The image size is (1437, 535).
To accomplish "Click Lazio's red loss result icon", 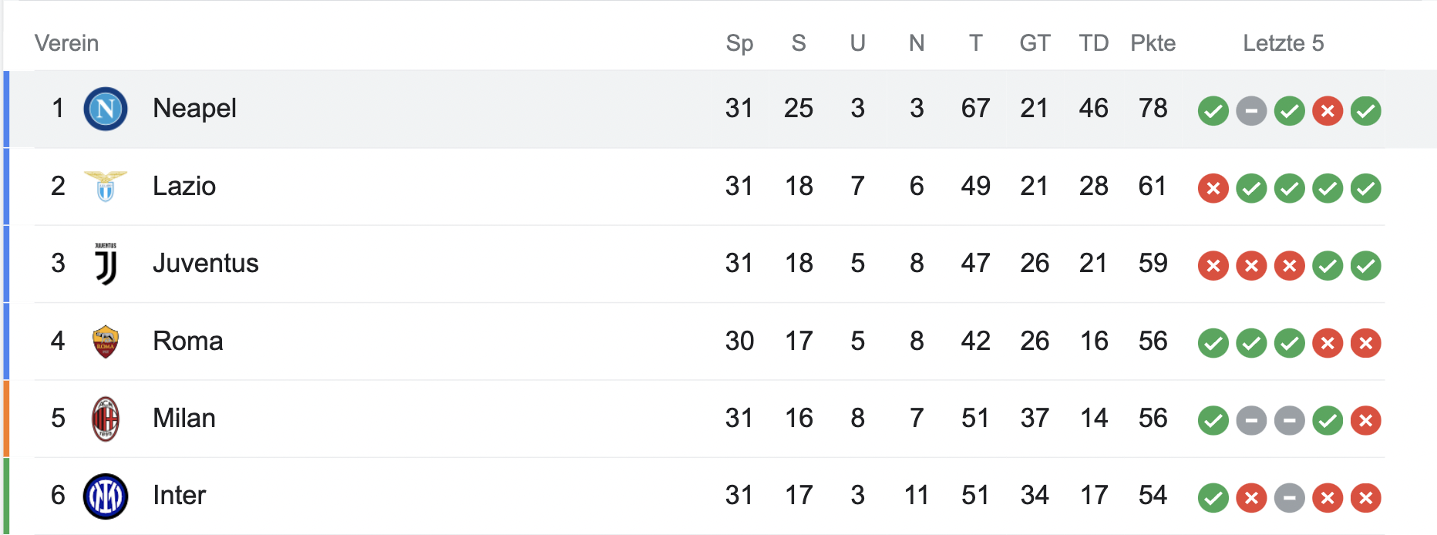I will tap(1213, 188).
